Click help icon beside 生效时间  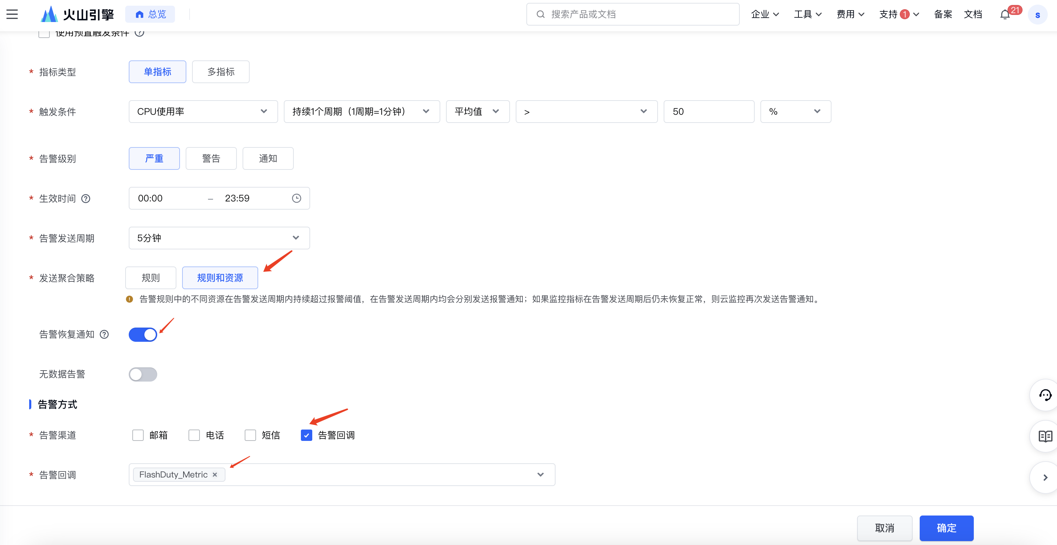(86, 199)
